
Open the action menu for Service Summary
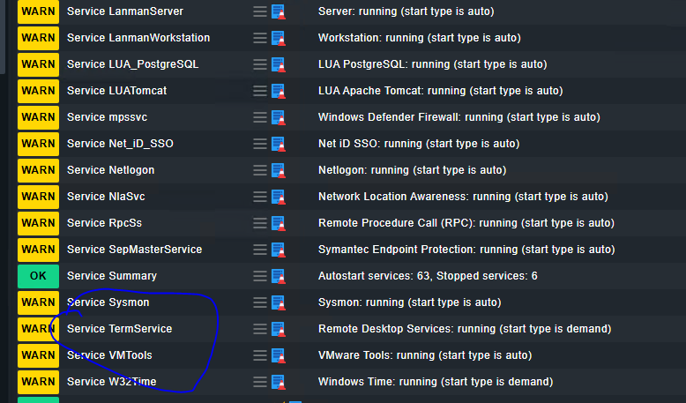coord(259,276)
